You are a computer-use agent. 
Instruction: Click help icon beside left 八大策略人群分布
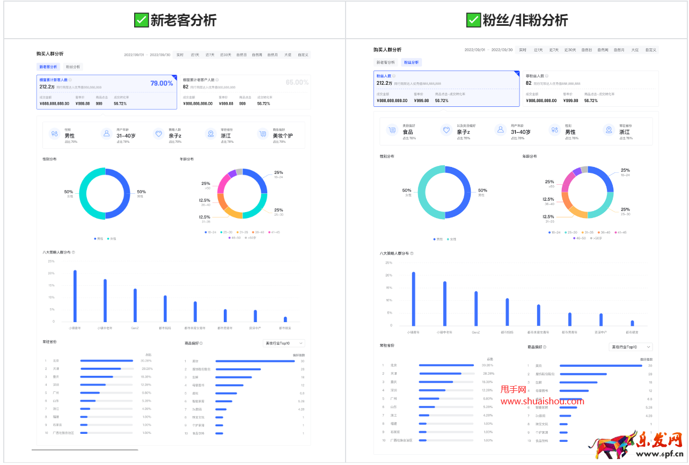pyautogui.click(x=74, y=252)
